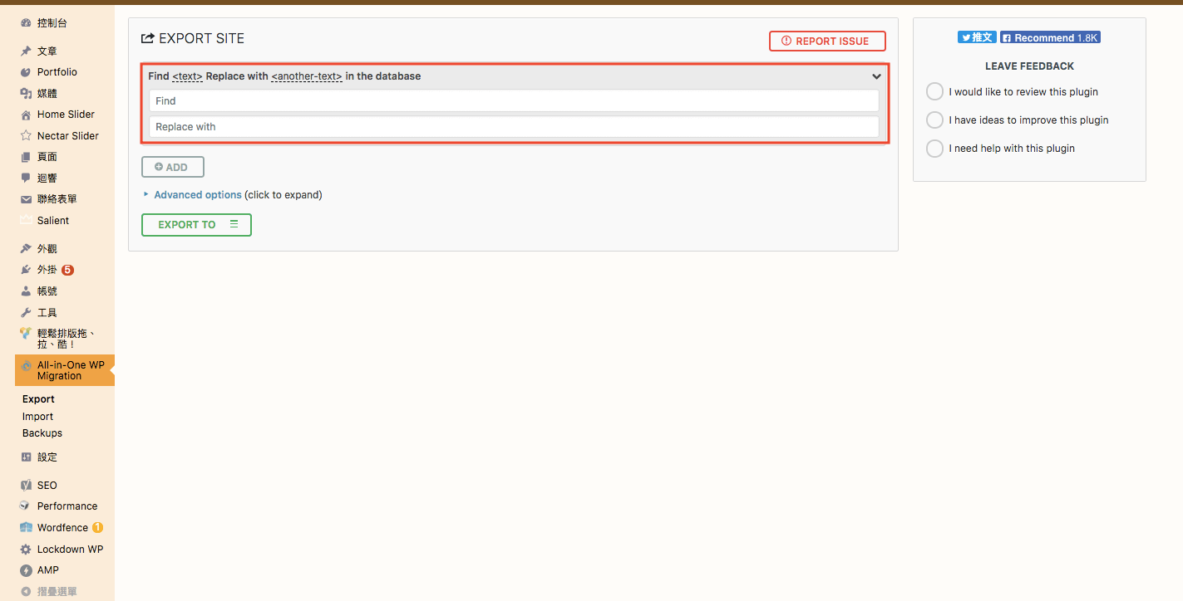This screenshot has height=601, width=1183.
Task: Click the '(click to expand)' text
Action: 283,195
